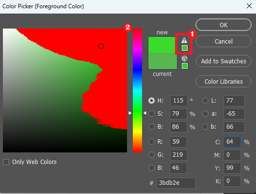This screenshot has width=256, height=194.
Task: Click the in-gamut color swatch below warning
Action: [185, 48]
